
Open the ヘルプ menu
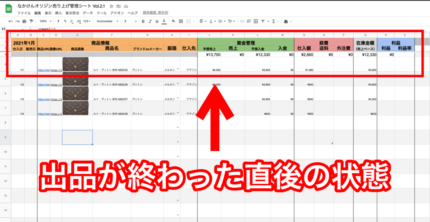point(133,13)
